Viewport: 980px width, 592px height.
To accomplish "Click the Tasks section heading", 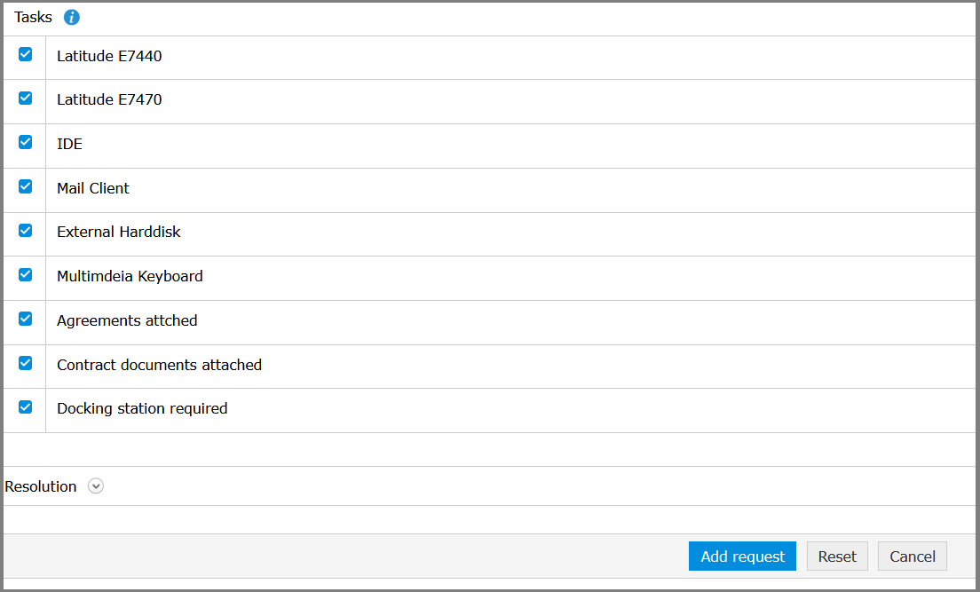I will pos(33,18).
